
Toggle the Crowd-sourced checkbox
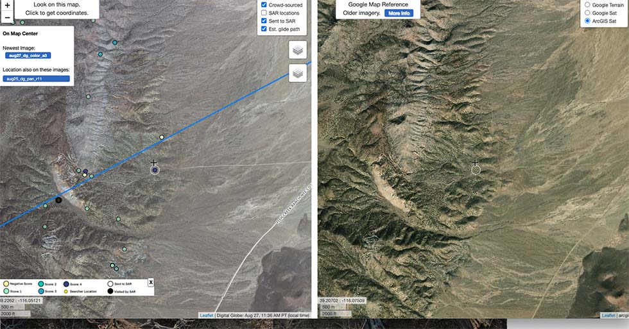pyautogui.click(x=264, y=4)
